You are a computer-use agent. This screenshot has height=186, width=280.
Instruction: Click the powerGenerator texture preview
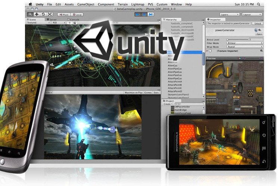click(235, 87)
